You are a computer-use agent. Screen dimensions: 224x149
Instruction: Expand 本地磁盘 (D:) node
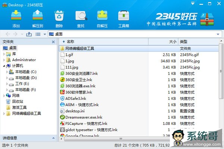(7, 78)
